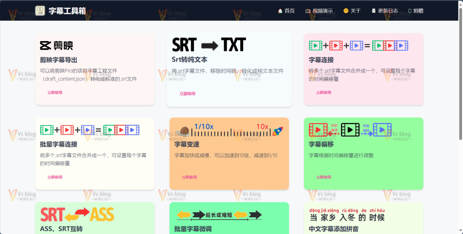This screenshot has height=234, width=463.
Task: Click the rocket icon on speed scale
Action: (278, 131)
